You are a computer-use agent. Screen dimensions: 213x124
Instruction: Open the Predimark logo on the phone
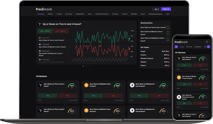point(181,42)
